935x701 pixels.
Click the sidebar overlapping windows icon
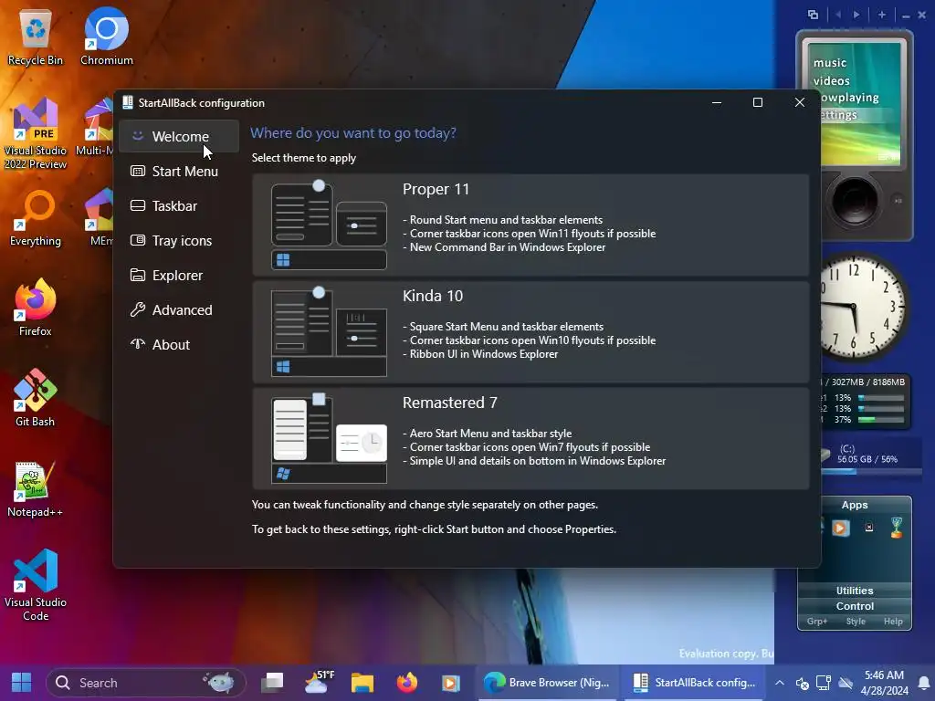point(813,15)
